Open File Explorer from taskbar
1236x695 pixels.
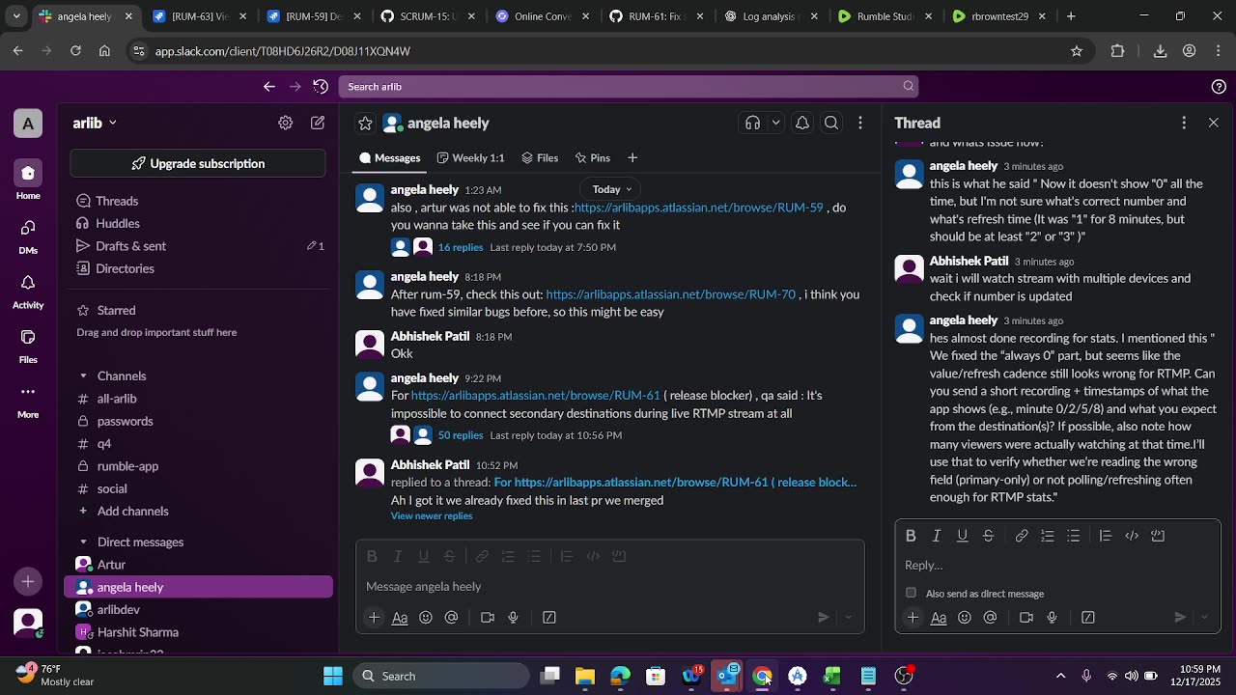(x=585, y=676)
